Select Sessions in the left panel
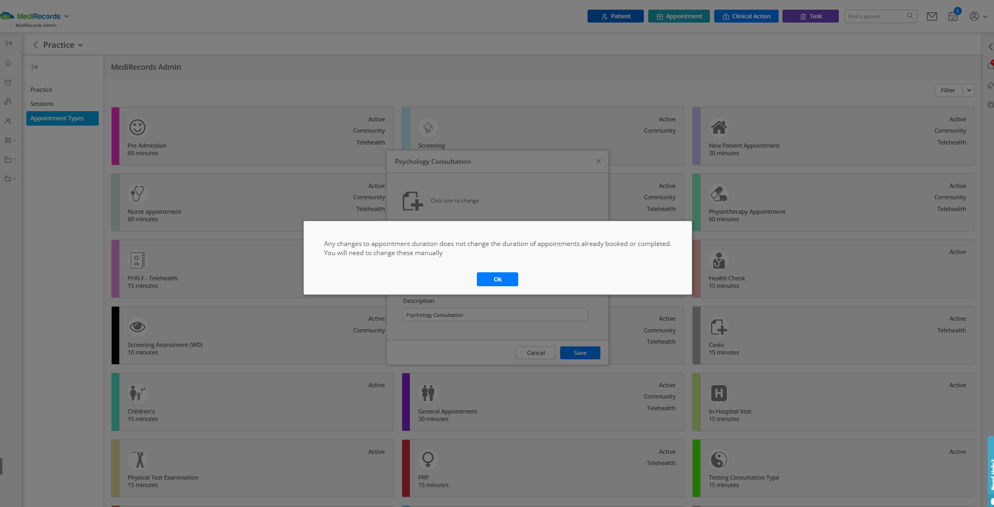Image resolution: width=994 pixels, height=507 pixels. pyautogui.click(x=42, y=103)
